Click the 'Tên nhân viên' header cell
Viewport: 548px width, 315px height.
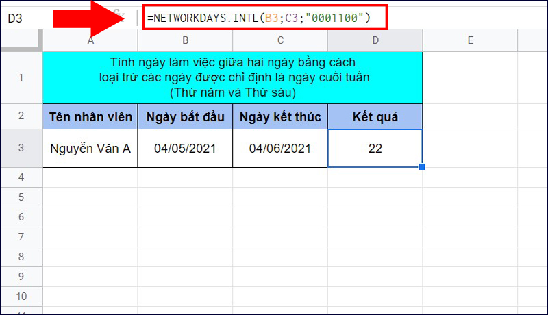(x=90, y=116)
